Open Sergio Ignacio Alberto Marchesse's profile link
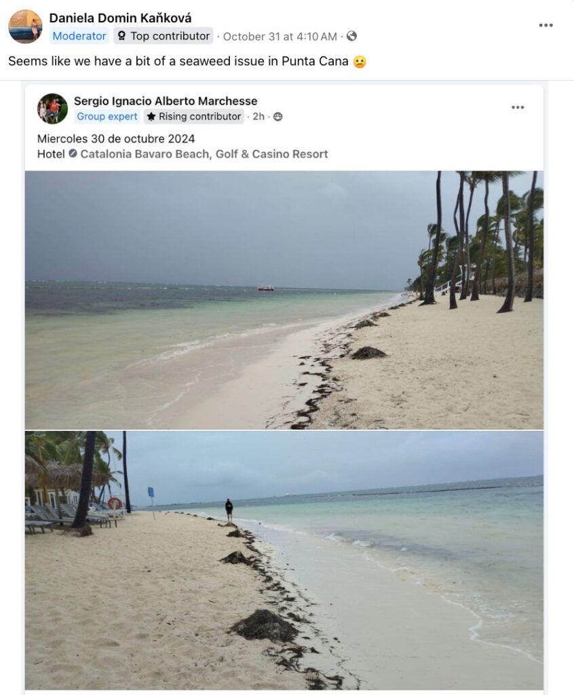 pos(166,101)
